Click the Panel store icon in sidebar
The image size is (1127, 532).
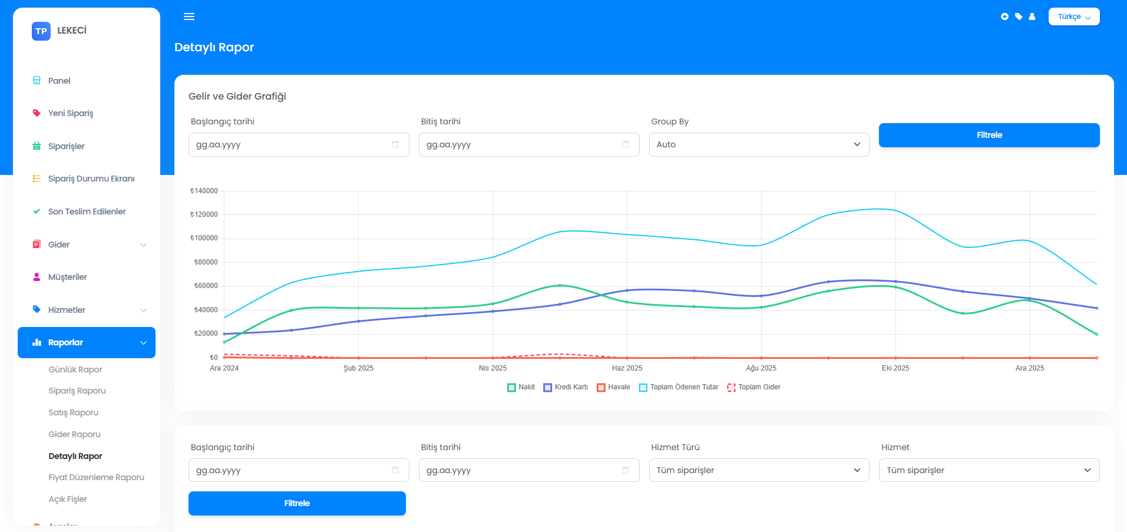pos(37,81)
